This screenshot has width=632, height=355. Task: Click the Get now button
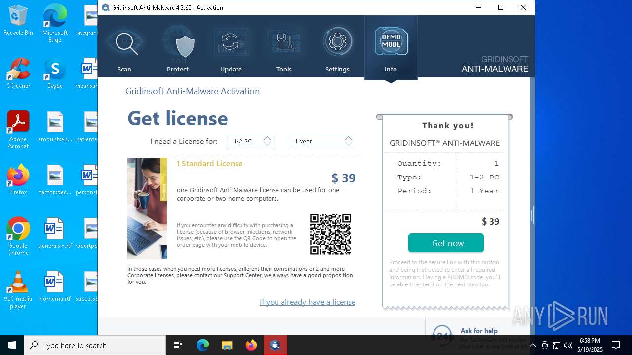pyautogui.click(x=446, y=243)
